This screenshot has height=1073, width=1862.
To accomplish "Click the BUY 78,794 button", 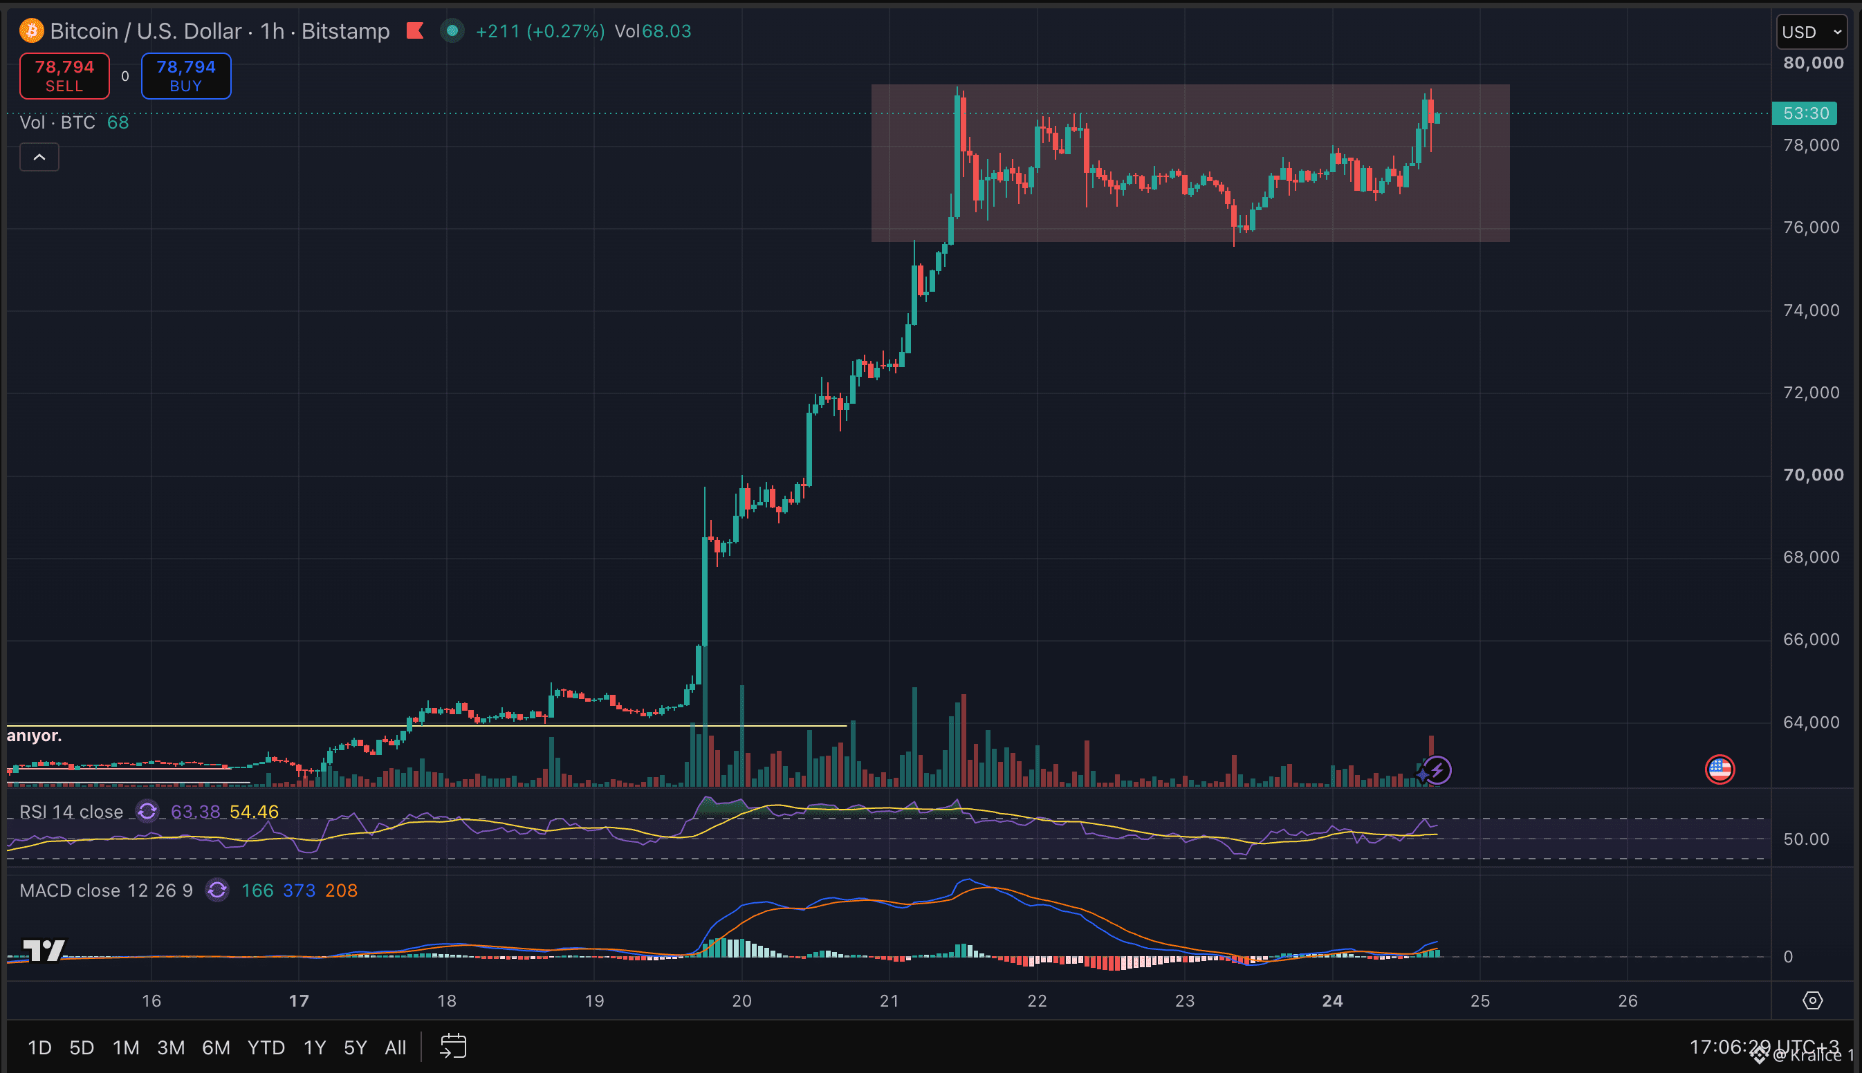I will (x=186, y=76).
